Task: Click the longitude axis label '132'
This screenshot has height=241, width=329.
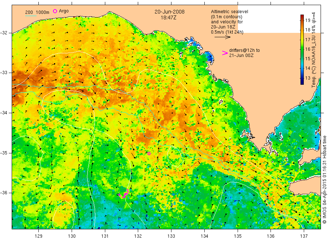Action: pos(138,236)
